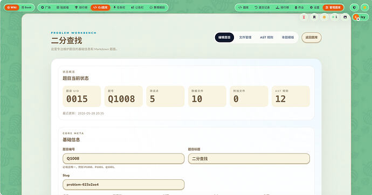
Task: Go to 广场 (plaza) nav item
Action: [x=46, y=8]
